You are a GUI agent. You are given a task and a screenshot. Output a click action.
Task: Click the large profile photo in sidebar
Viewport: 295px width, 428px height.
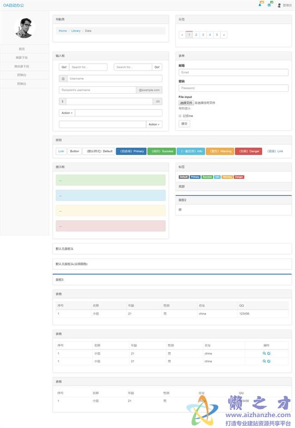25,28
